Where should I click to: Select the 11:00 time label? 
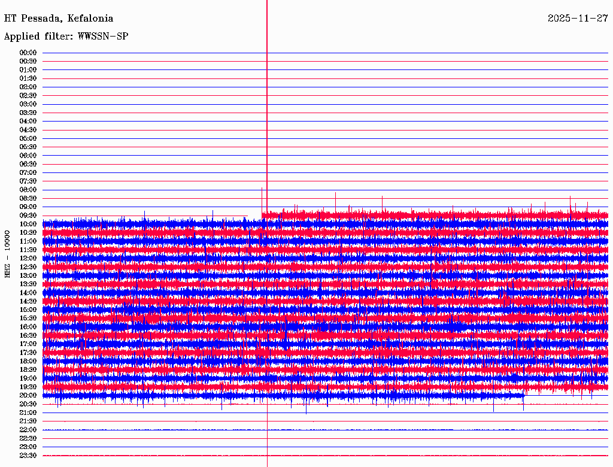[28, 241]
